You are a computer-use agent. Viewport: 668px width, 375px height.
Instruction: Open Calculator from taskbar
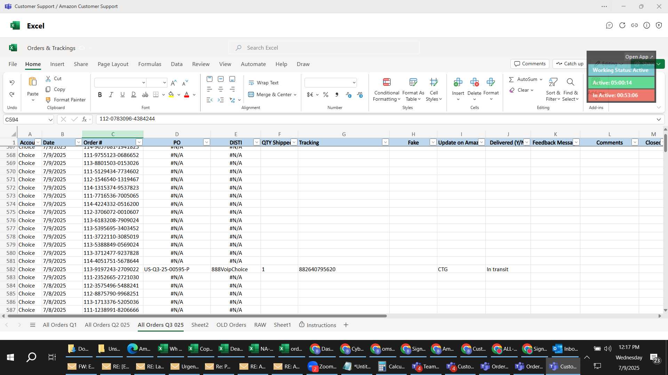click(x=391, y=367)
